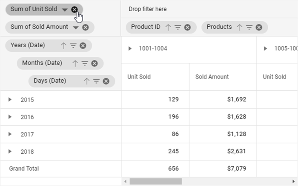Viewport: 298px width, 186px height.
Task: Open filter for Products field
Action: [x=249, y=27]
